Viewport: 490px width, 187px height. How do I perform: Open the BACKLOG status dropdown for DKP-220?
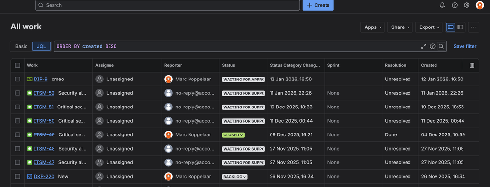235,177
